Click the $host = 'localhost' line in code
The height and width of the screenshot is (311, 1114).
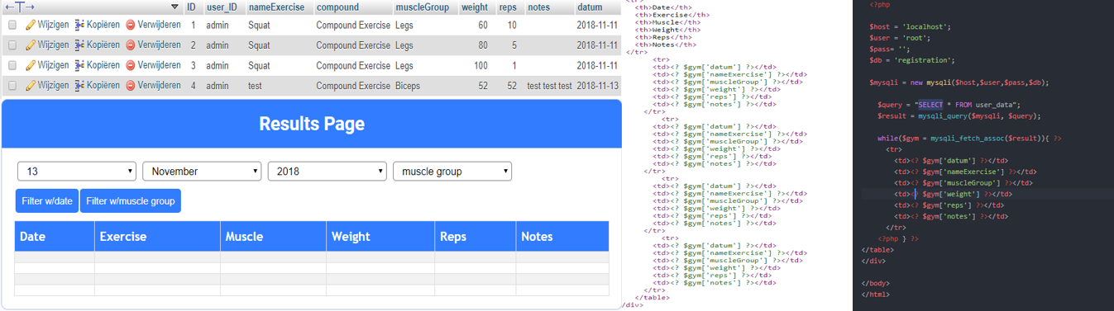point(911,26)
